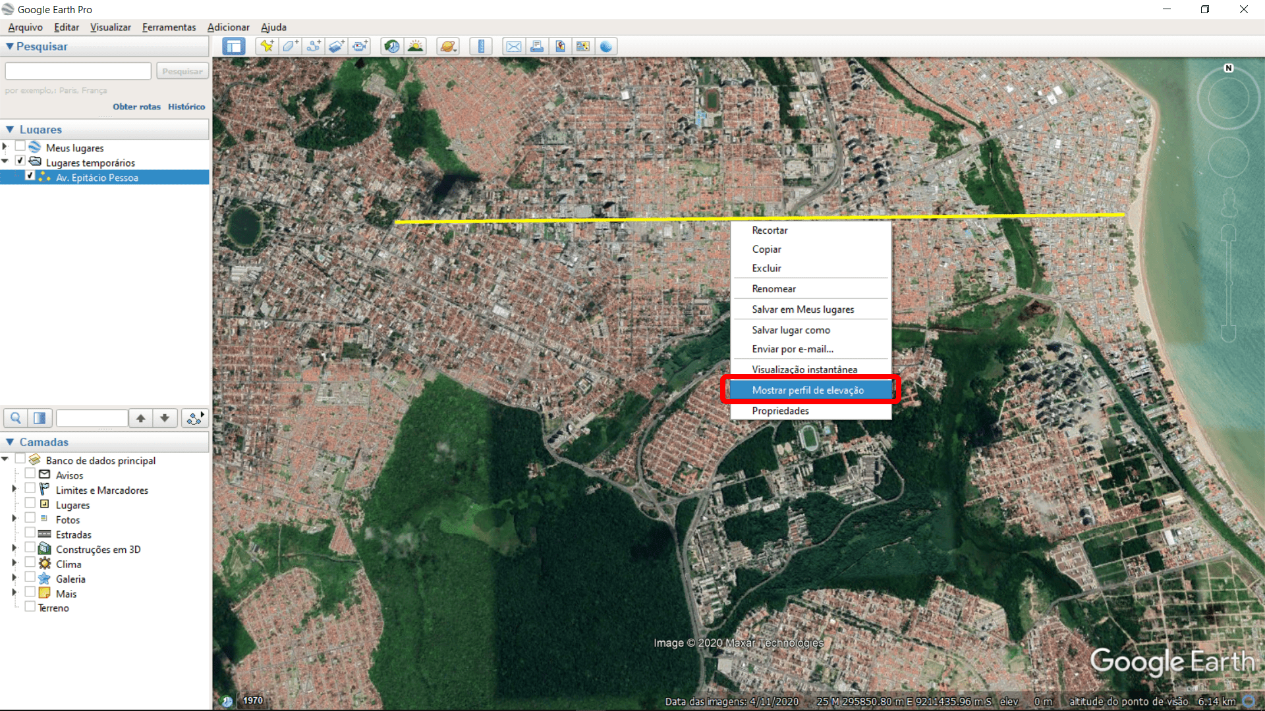Click inside the search input field

(77, 70)
